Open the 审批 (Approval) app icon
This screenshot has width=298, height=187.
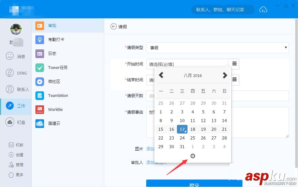pyautogui.click(x=40, y=26)
